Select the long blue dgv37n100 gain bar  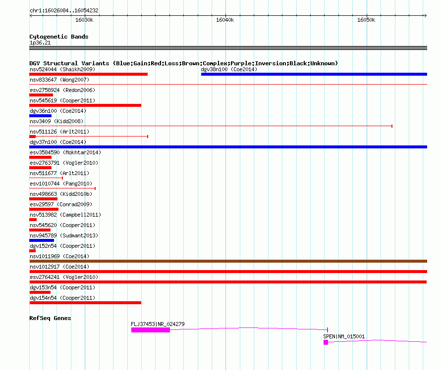point(228,147)
